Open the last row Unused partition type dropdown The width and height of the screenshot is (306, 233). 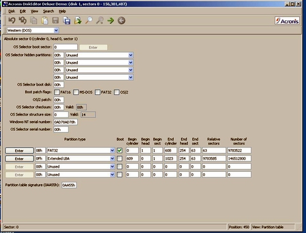coord(112,174)
